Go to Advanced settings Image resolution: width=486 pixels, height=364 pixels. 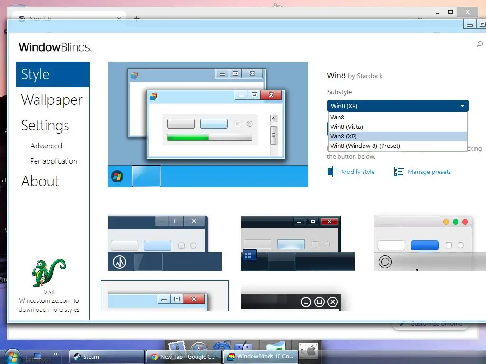[46, 146]
